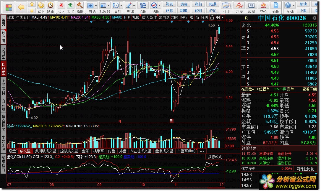Expand the 画线 drawing dropdown arrow
Viewport: 321px width, 191px height.
(x=134, y=6)
